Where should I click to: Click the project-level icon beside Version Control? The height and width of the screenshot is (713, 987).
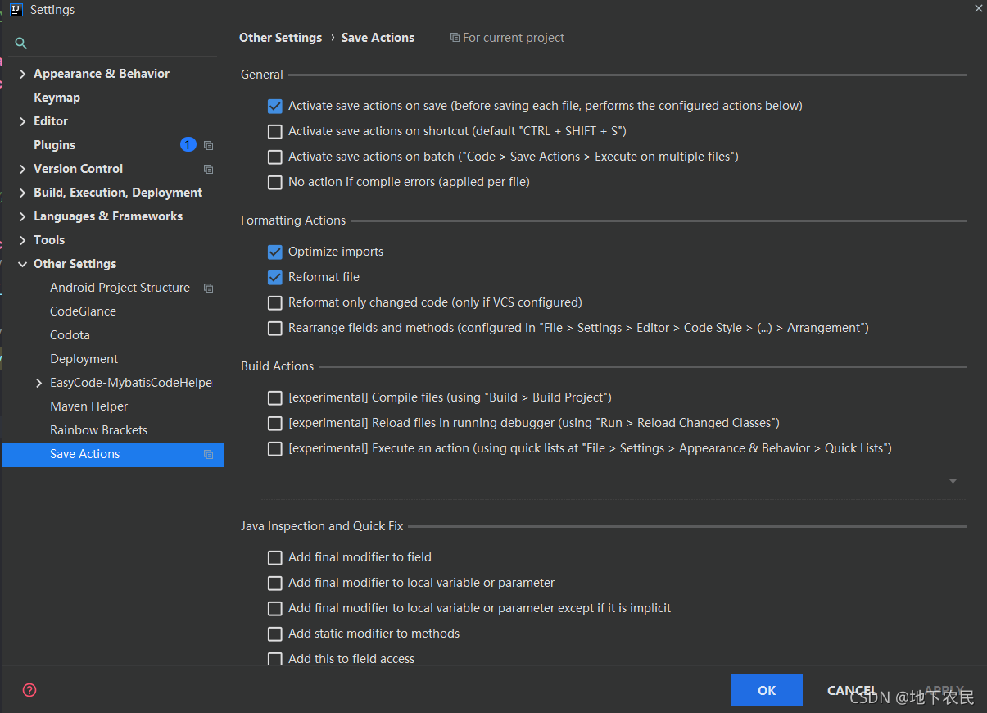point(208,170)
